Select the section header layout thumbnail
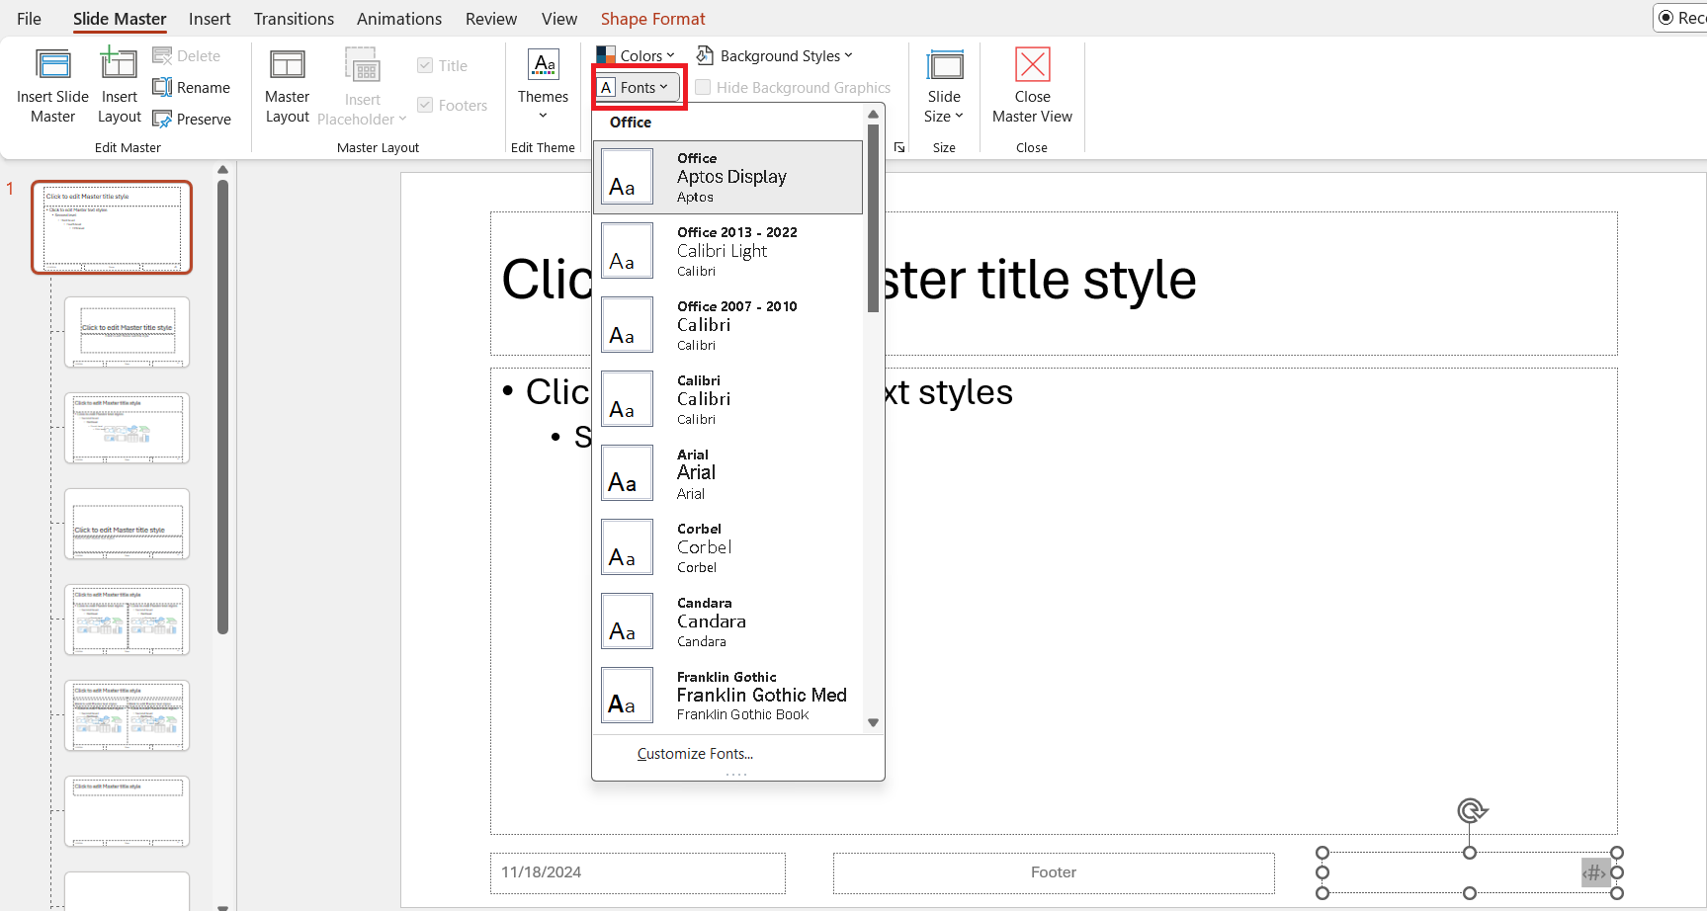This screenshot has width=1707, height=911. (x=127, y=524)
